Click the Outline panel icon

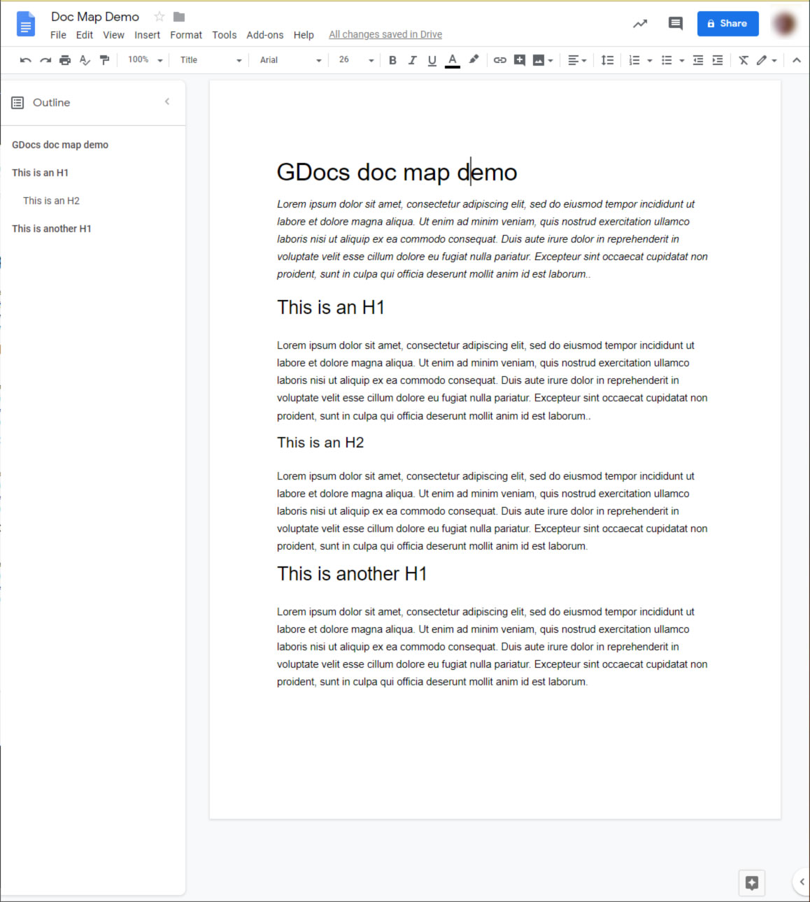[x=18, y=103]
